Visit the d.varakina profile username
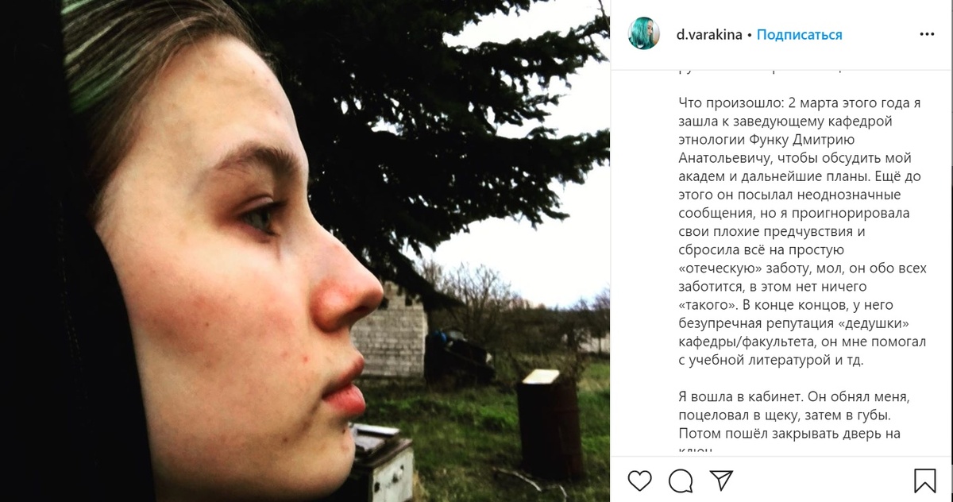 click(709, 35)
